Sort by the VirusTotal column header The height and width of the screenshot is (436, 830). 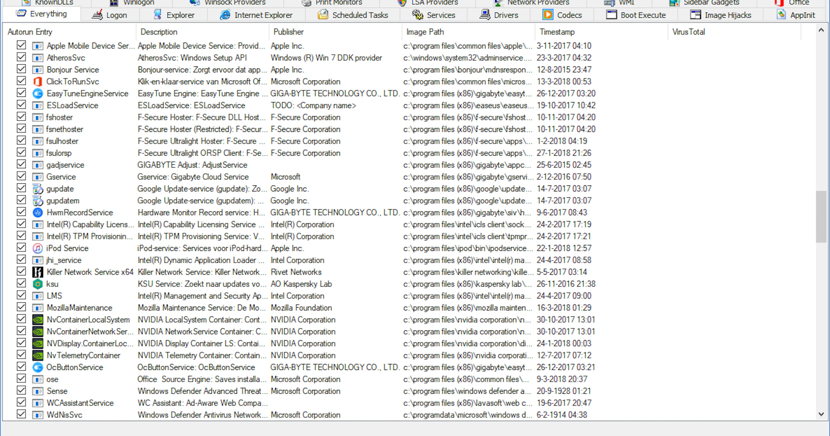pos(735,32)
